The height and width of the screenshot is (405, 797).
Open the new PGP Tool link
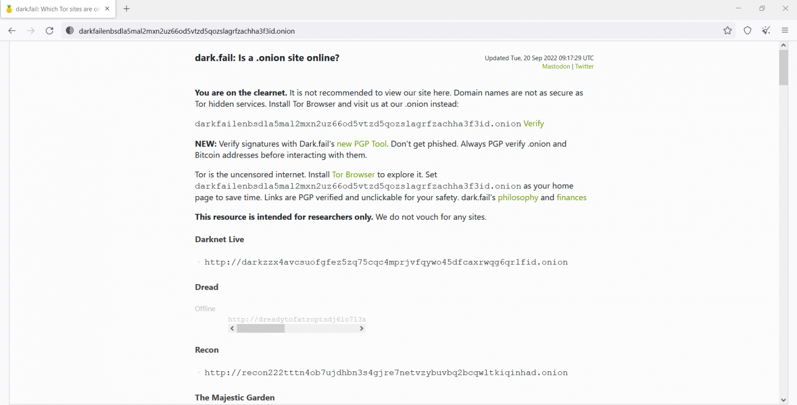[361, 144]
